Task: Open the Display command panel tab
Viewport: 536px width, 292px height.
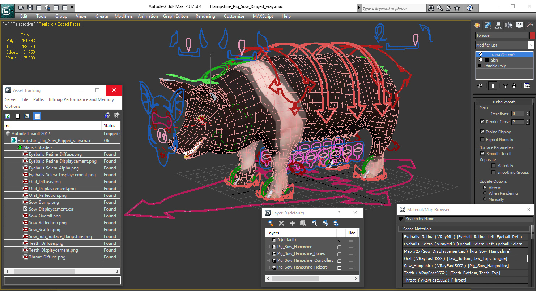Action: 519,25
